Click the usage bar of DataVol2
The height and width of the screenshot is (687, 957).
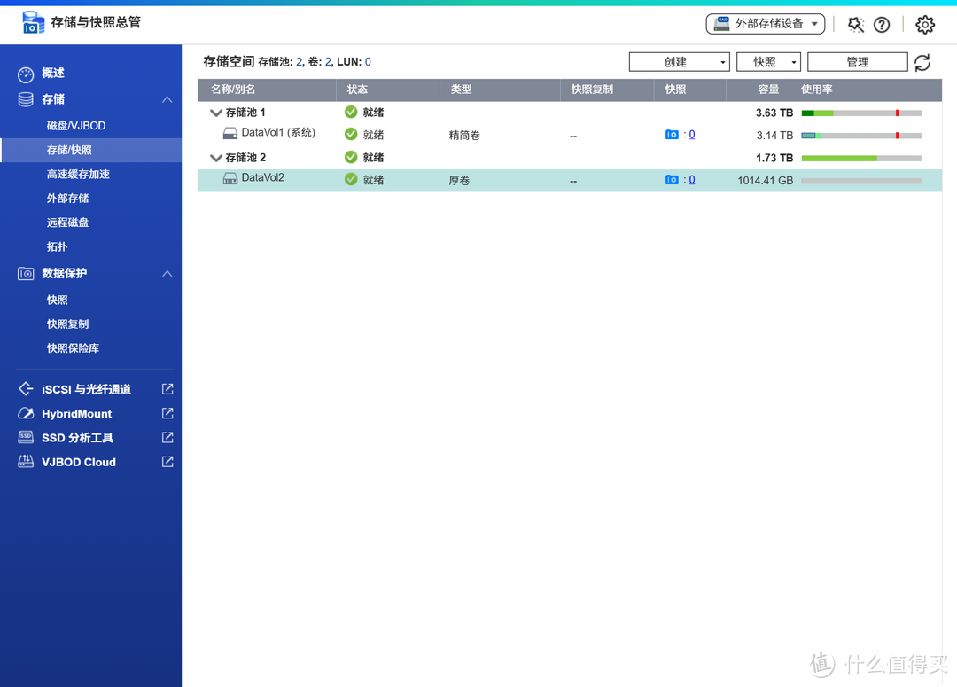(860, 180)
